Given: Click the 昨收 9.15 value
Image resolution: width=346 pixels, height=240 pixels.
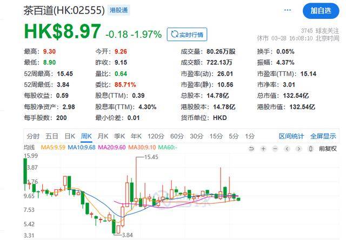Looking at the screenshot, I should click(x=121, y=62).
